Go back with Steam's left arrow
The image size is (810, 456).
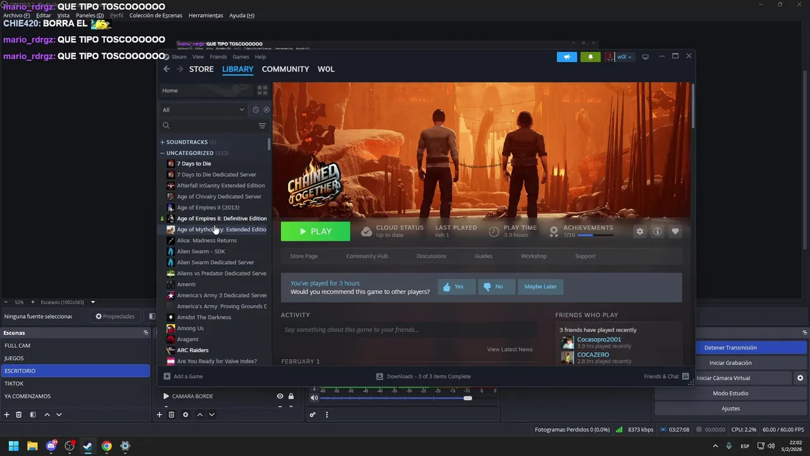pyautogui.click(x=166, y=69)
